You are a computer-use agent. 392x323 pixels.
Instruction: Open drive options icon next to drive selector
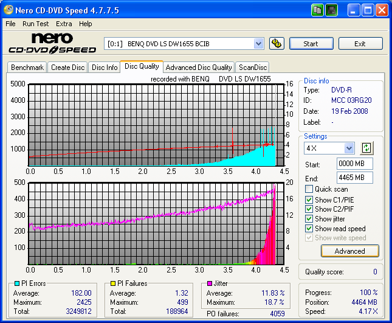tap(277, 44)
